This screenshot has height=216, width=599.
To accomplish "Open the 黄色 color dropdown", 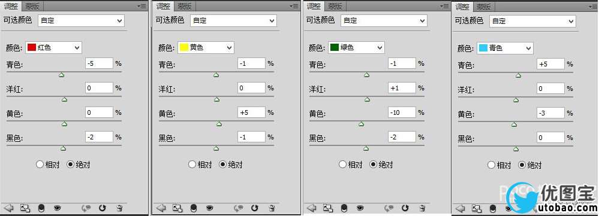I will 206,48.
